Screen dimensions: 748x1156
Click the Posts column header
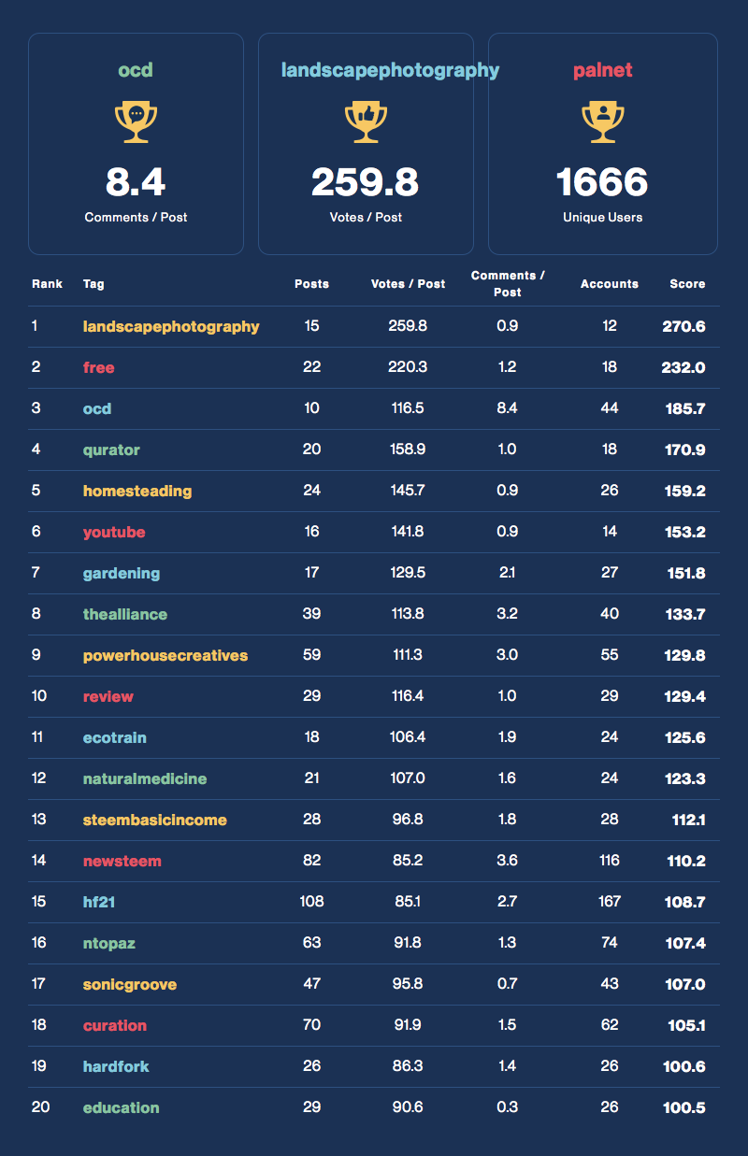pyautogui.click(x=311, y=283)
